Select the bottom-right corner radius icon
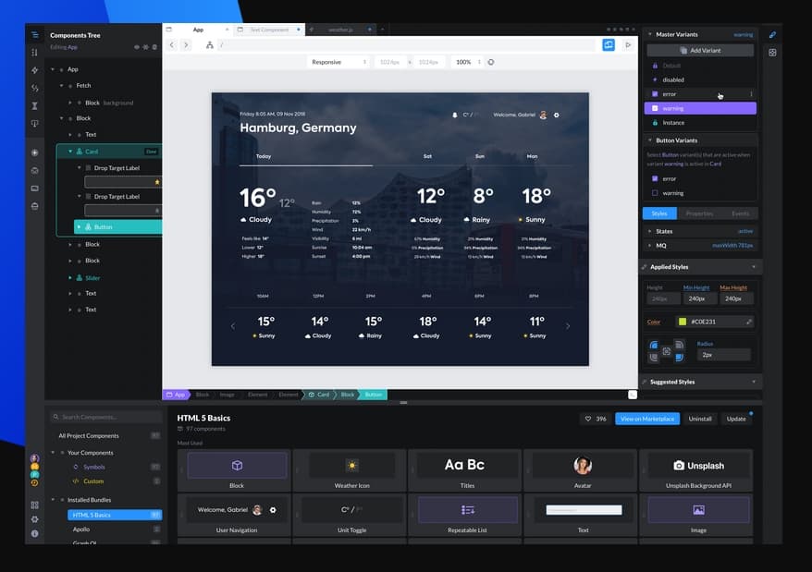The width and height of the screenshot is (812, 572). [679, 358]
